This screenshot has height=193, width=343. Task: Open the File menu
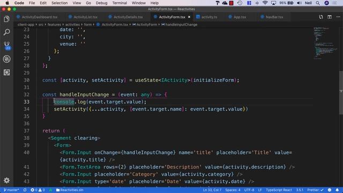[32, 3]
